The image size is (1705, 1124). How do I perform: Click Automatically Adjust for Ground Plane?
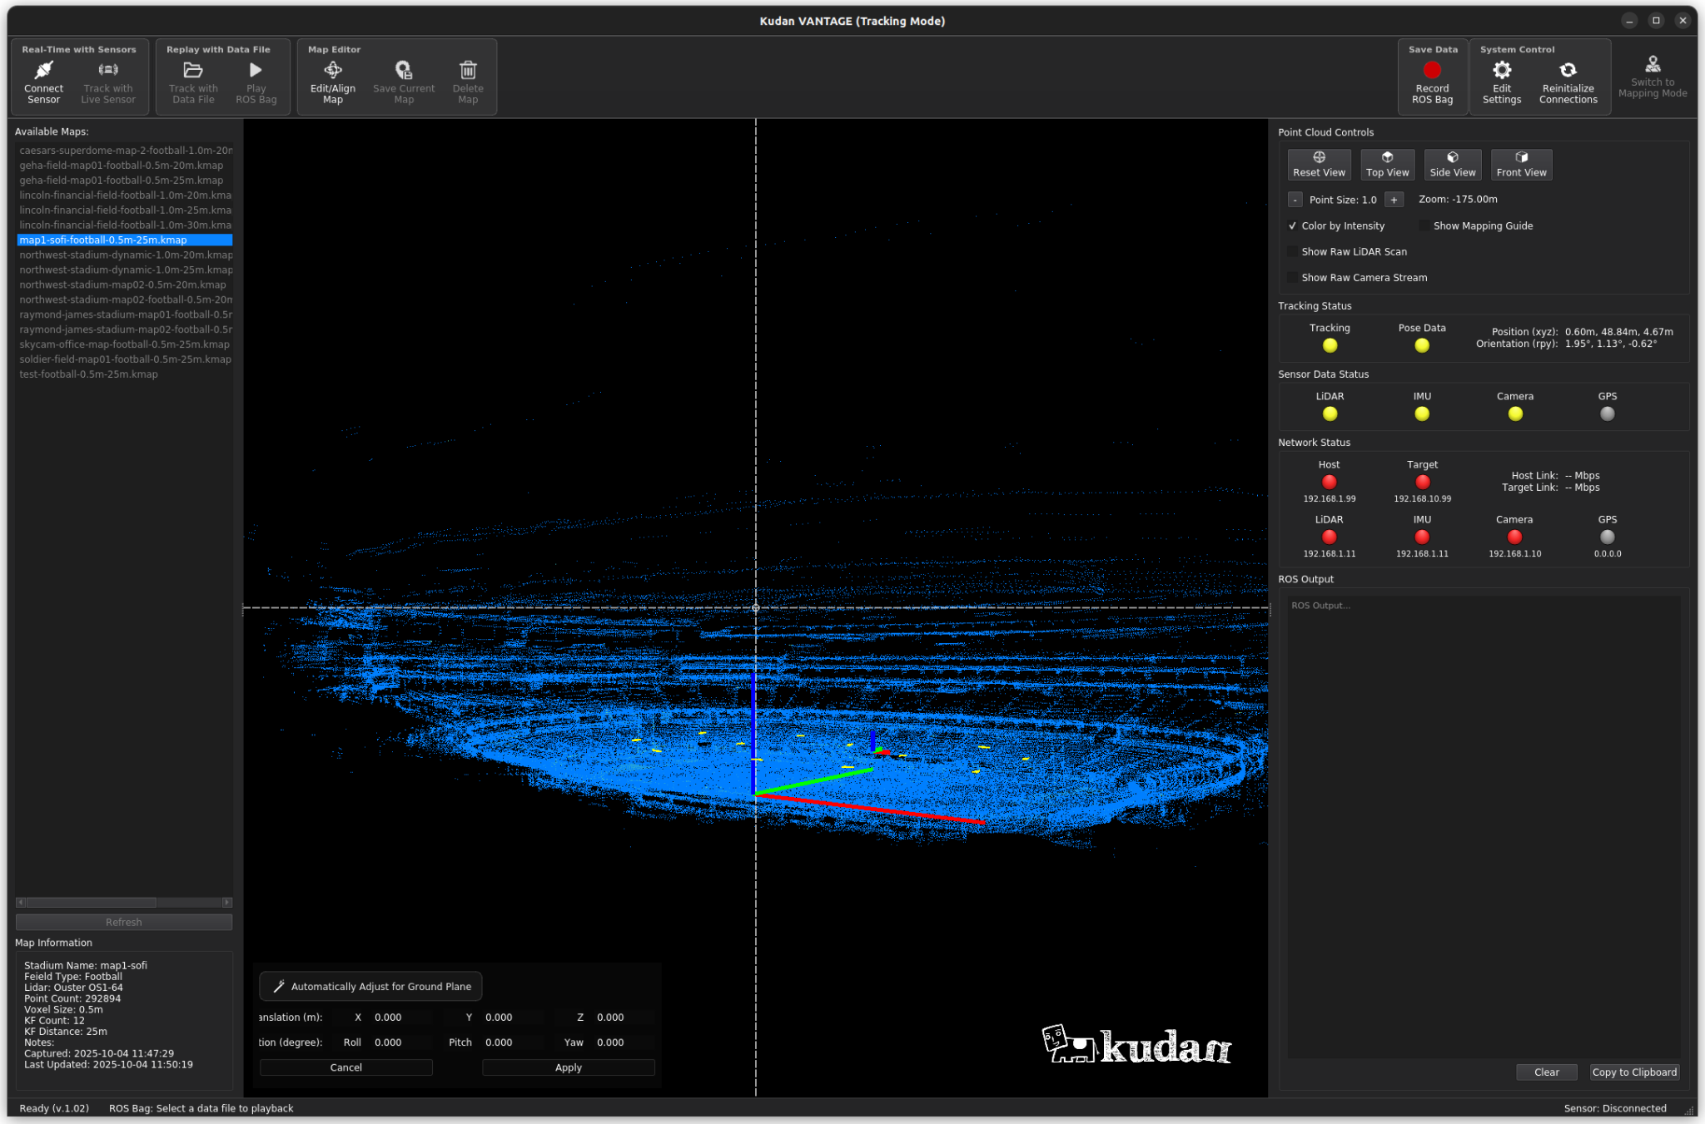tap(370, 987)
